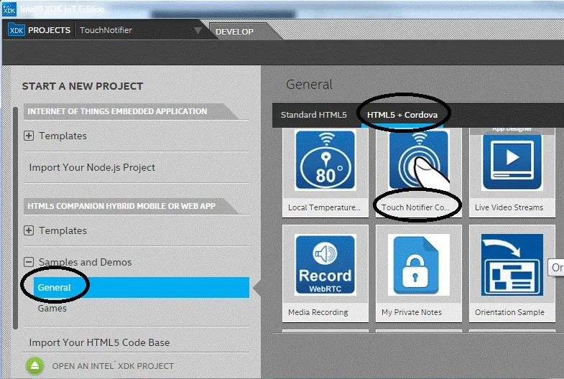Expand Templates under Internet of Things

click(x=29, y=136)
